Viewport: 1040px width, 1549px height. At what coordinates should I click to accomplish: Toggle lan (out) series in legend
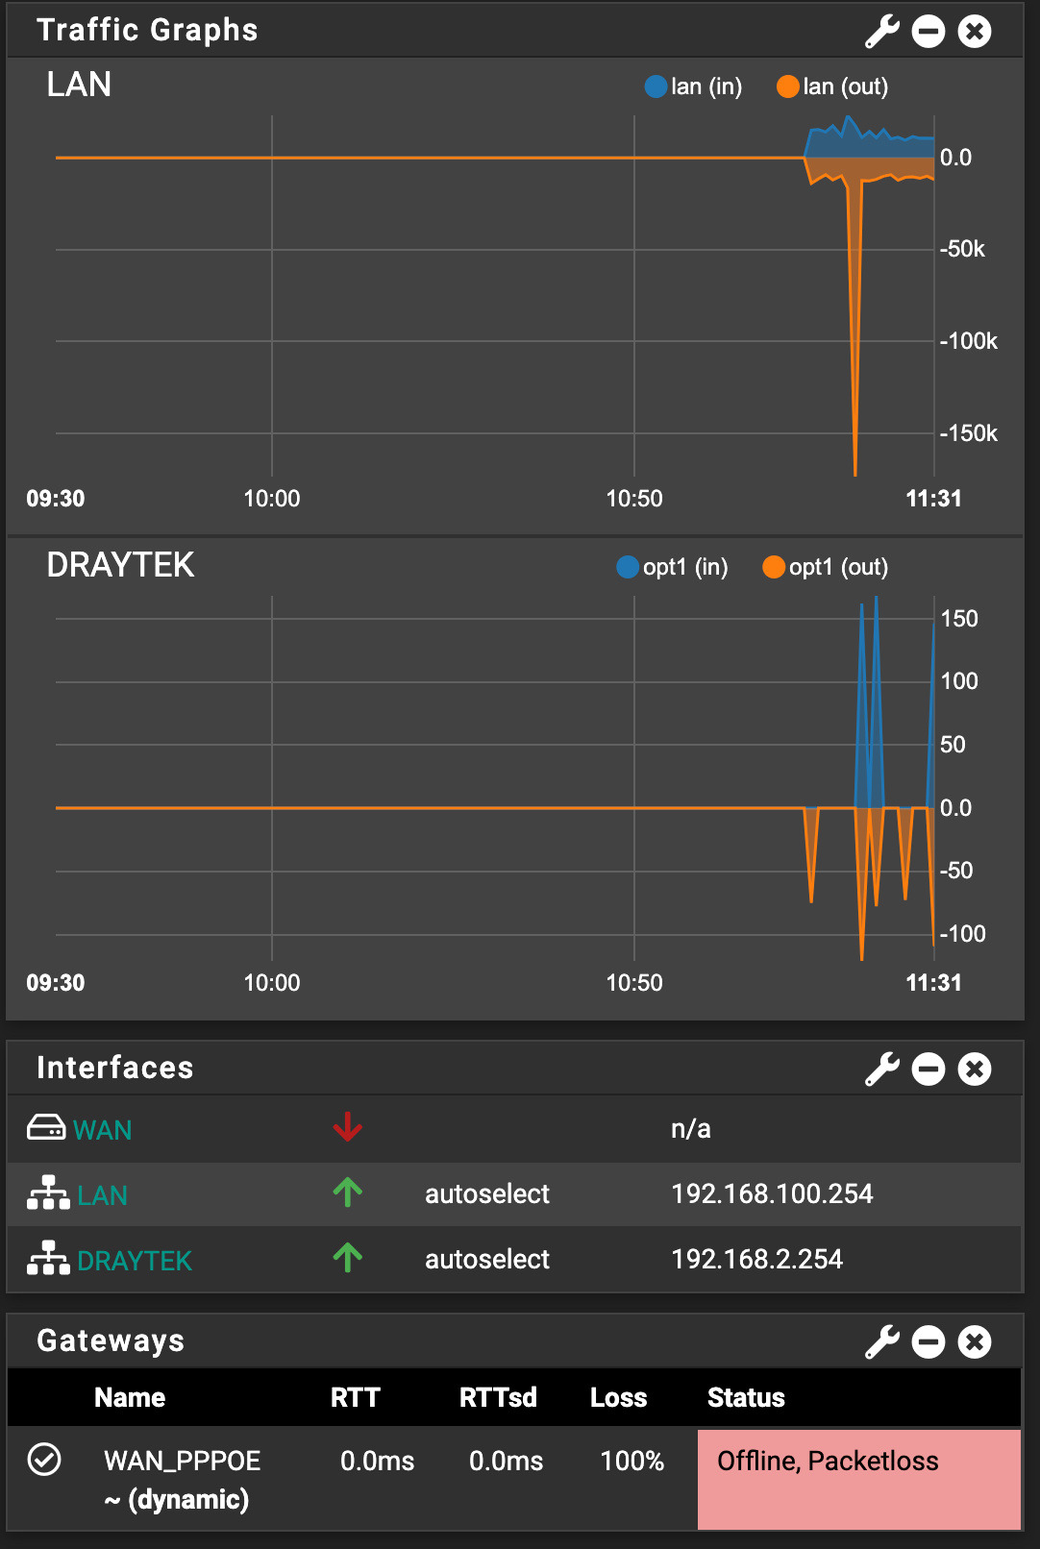(832, 86)
